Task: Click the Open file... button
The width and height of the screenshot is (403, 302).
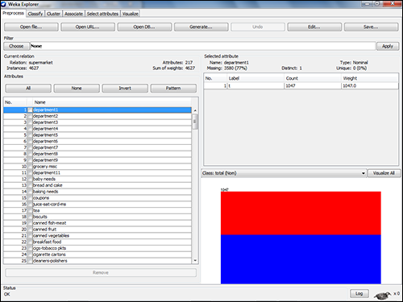Action: point(31,27)
